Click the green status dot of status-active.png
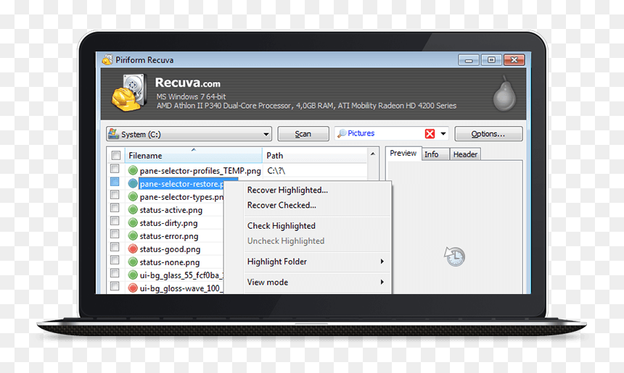624x373 pixels. (133, 210)
